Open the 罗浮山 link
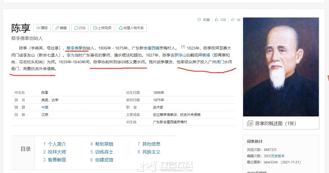This screenshot has height=173, width=329. [180, 55]
